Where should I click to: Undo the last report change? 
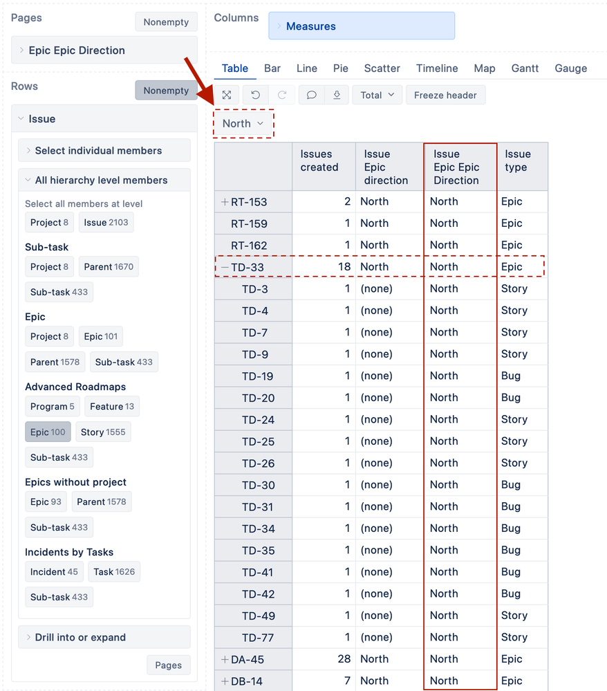click(x=254, y=95)
